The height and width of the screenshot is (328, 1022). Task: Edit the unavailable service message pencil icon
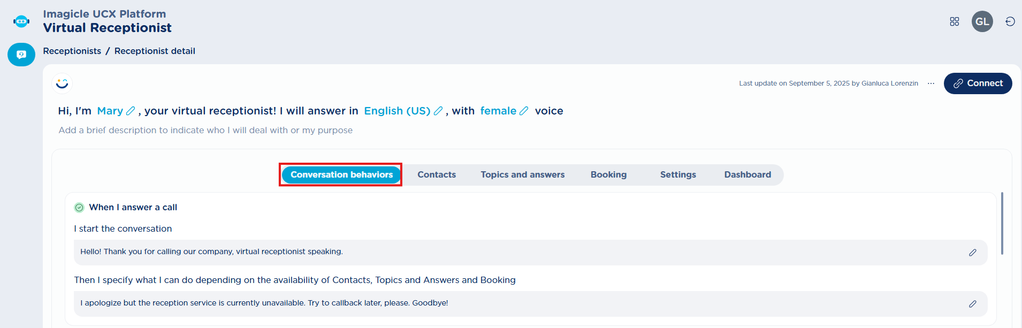[x=972, y=304]
